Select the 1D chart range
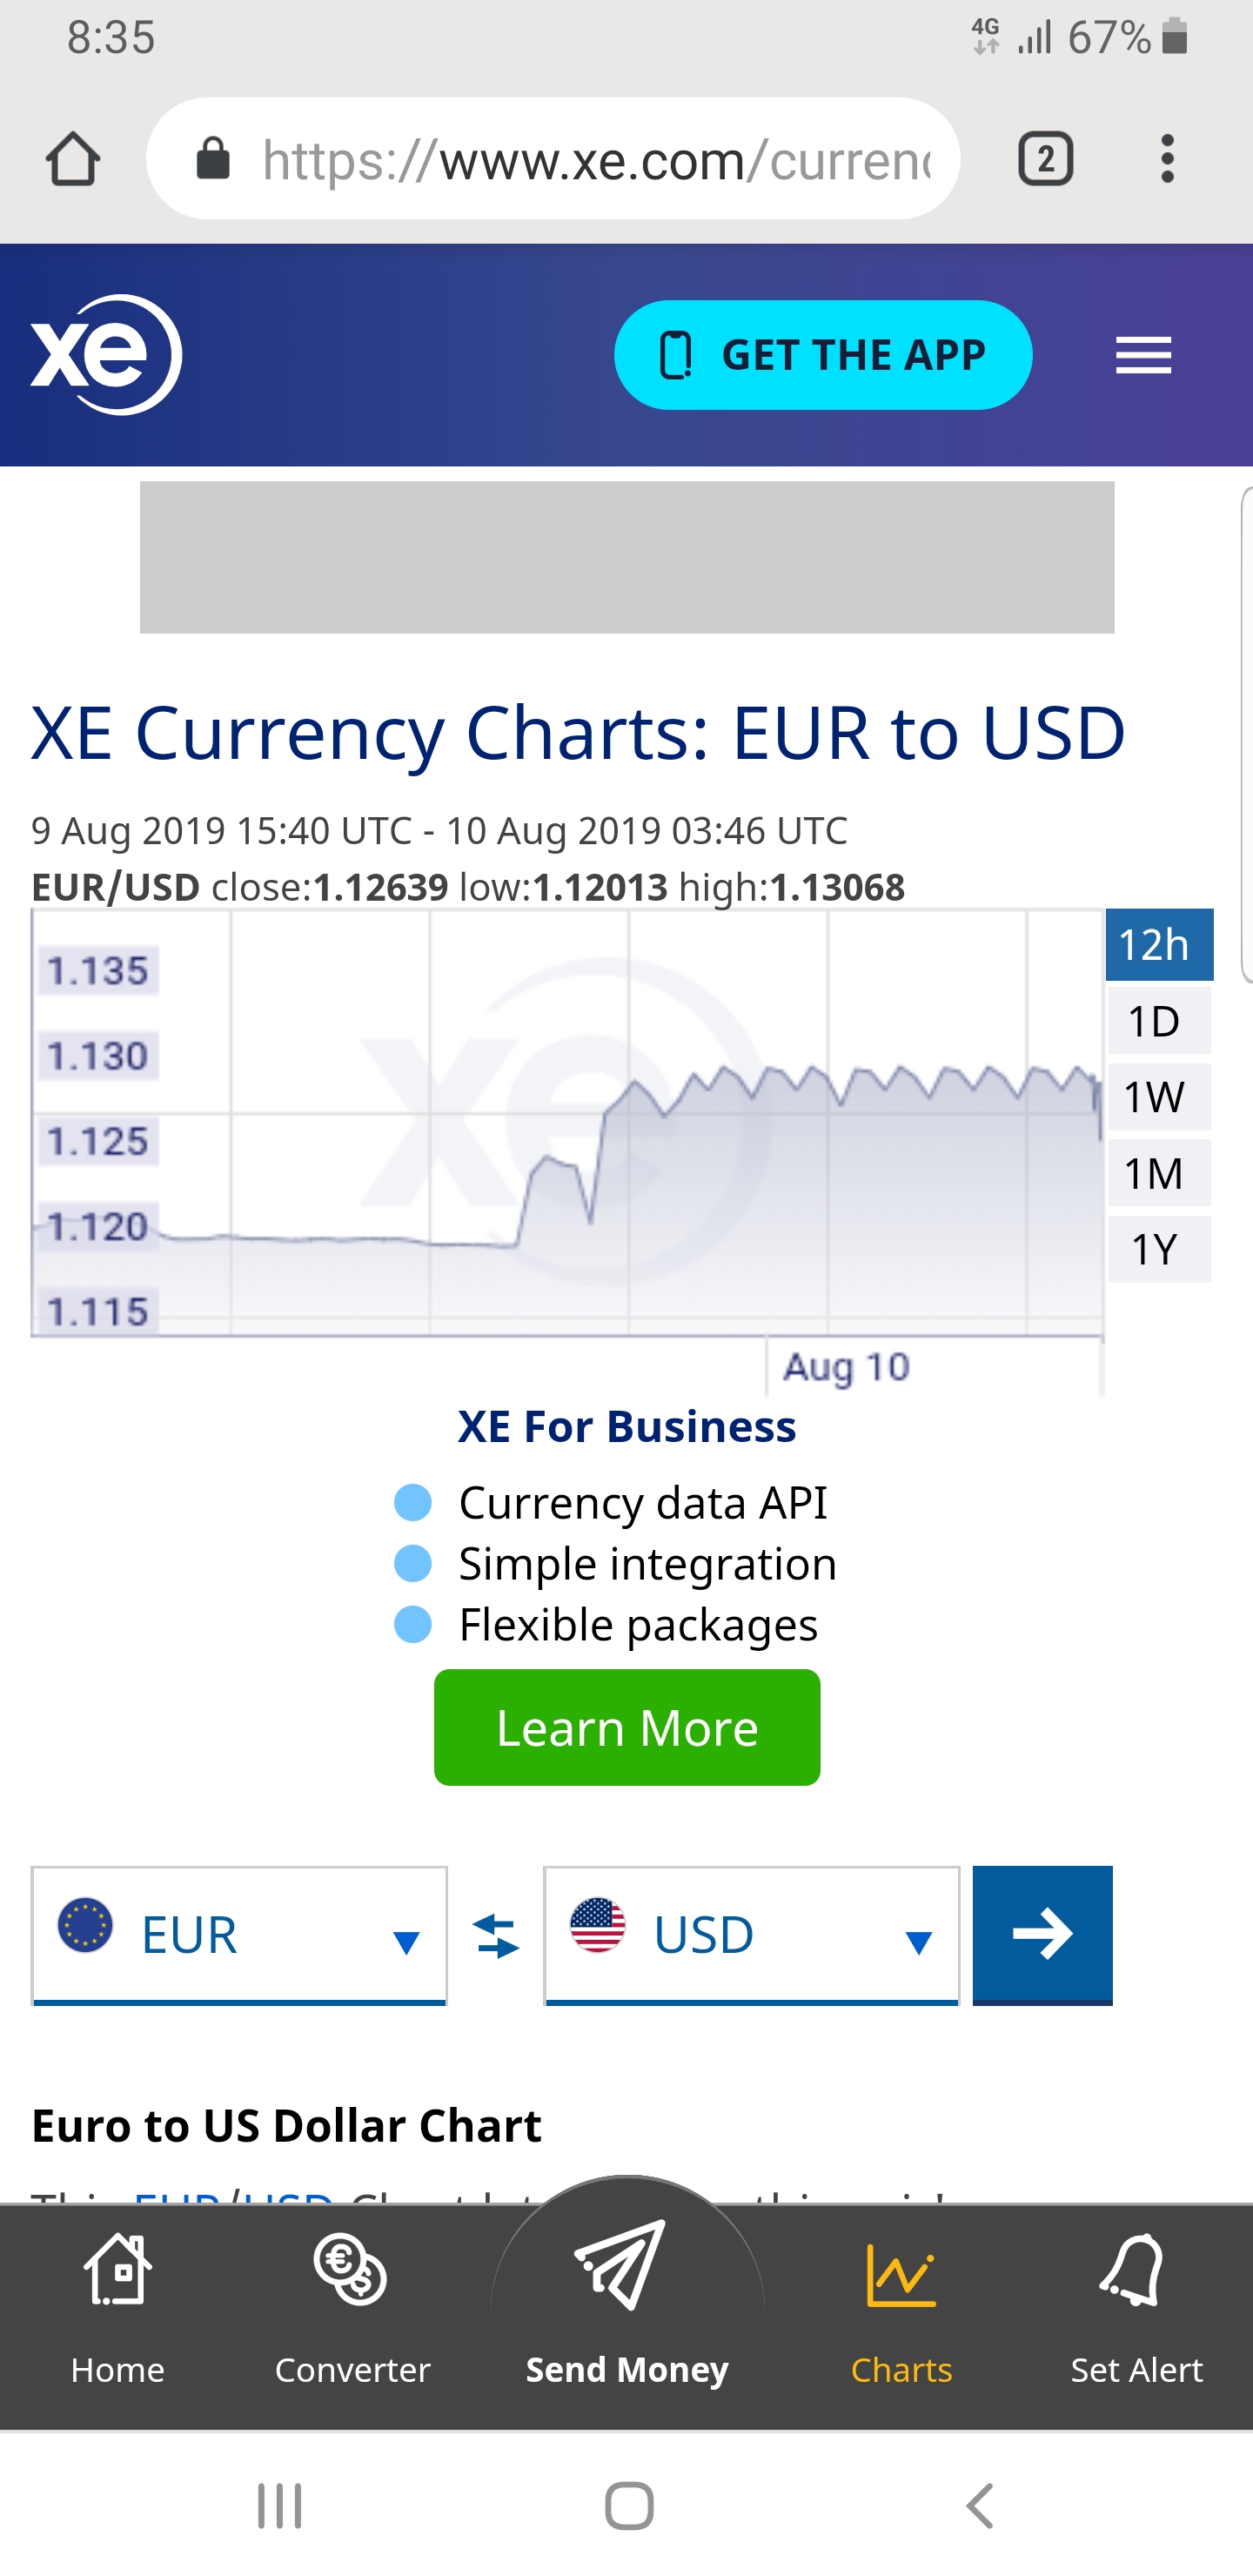Screen dimensions: 1253x2576 coord(1158,1021)
